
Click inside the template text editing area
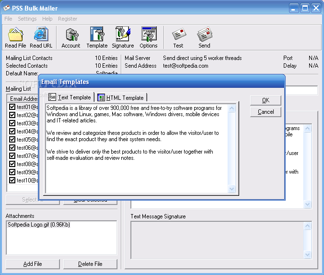click(x=137, y=148)
